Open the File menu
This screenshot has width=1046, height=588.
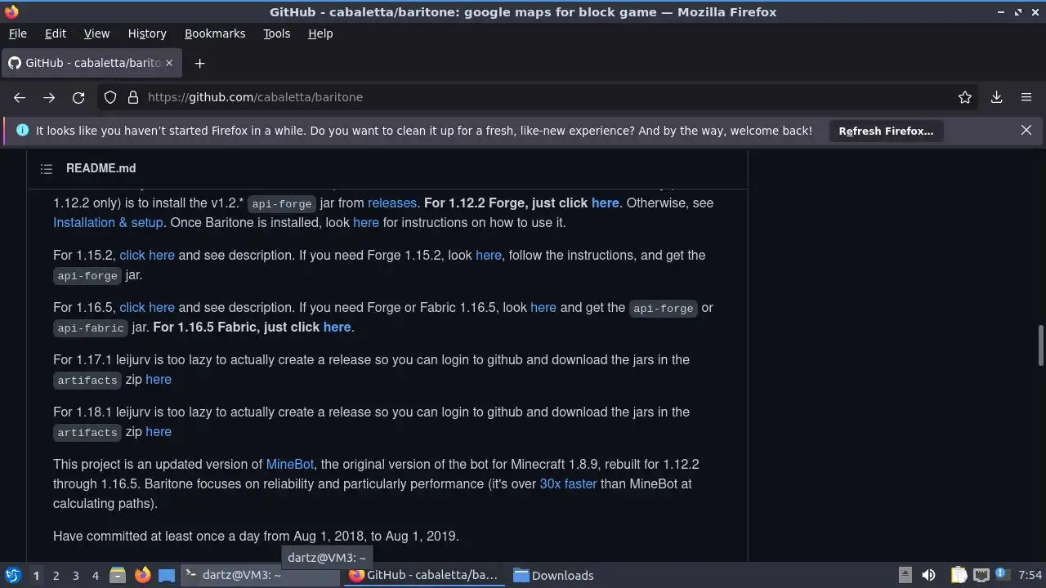pos(17,33)
